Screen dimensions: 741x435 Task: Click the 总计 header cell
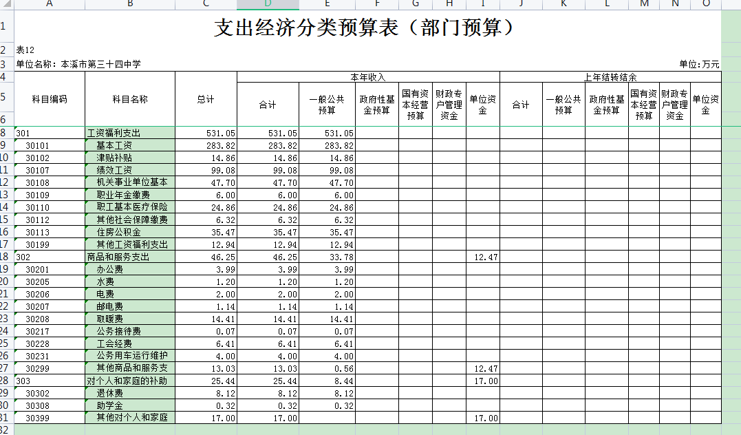coord(206,99)
